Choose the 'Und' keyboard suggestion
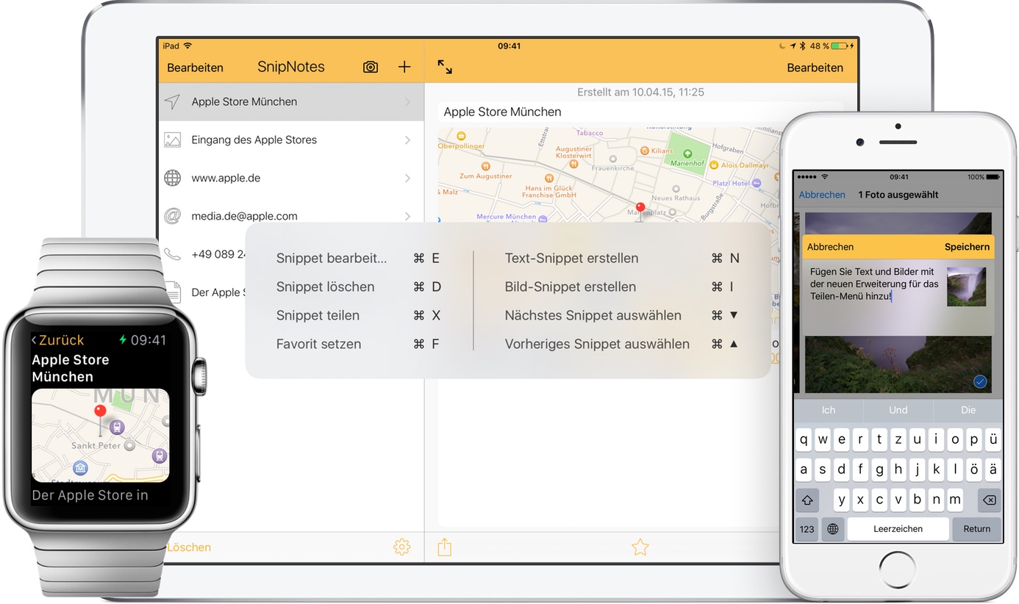The height and width of the screenshot is (604, 1019). tap(898, 410)
